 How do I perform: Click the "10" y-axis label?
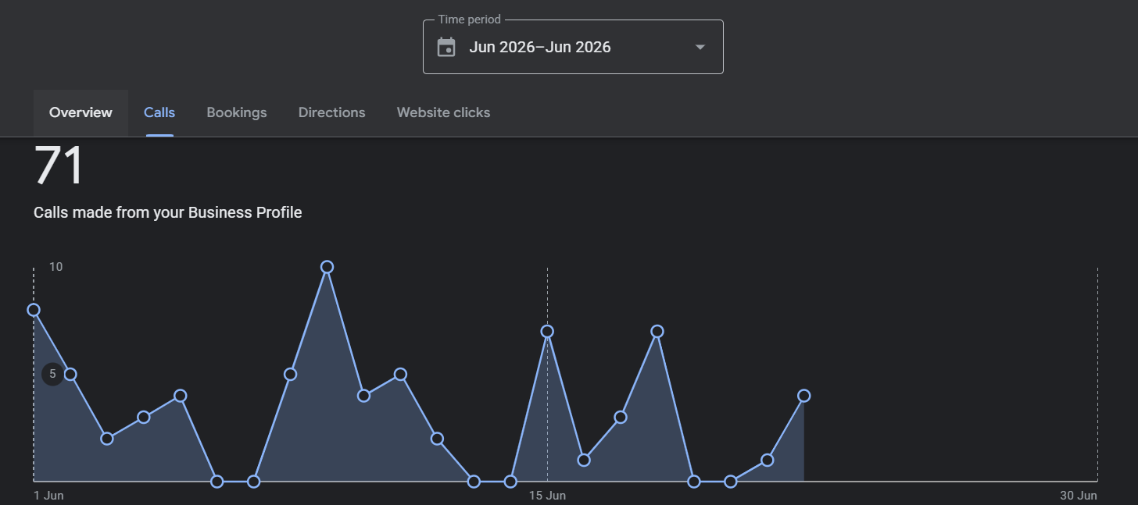(x=56, y=267)
